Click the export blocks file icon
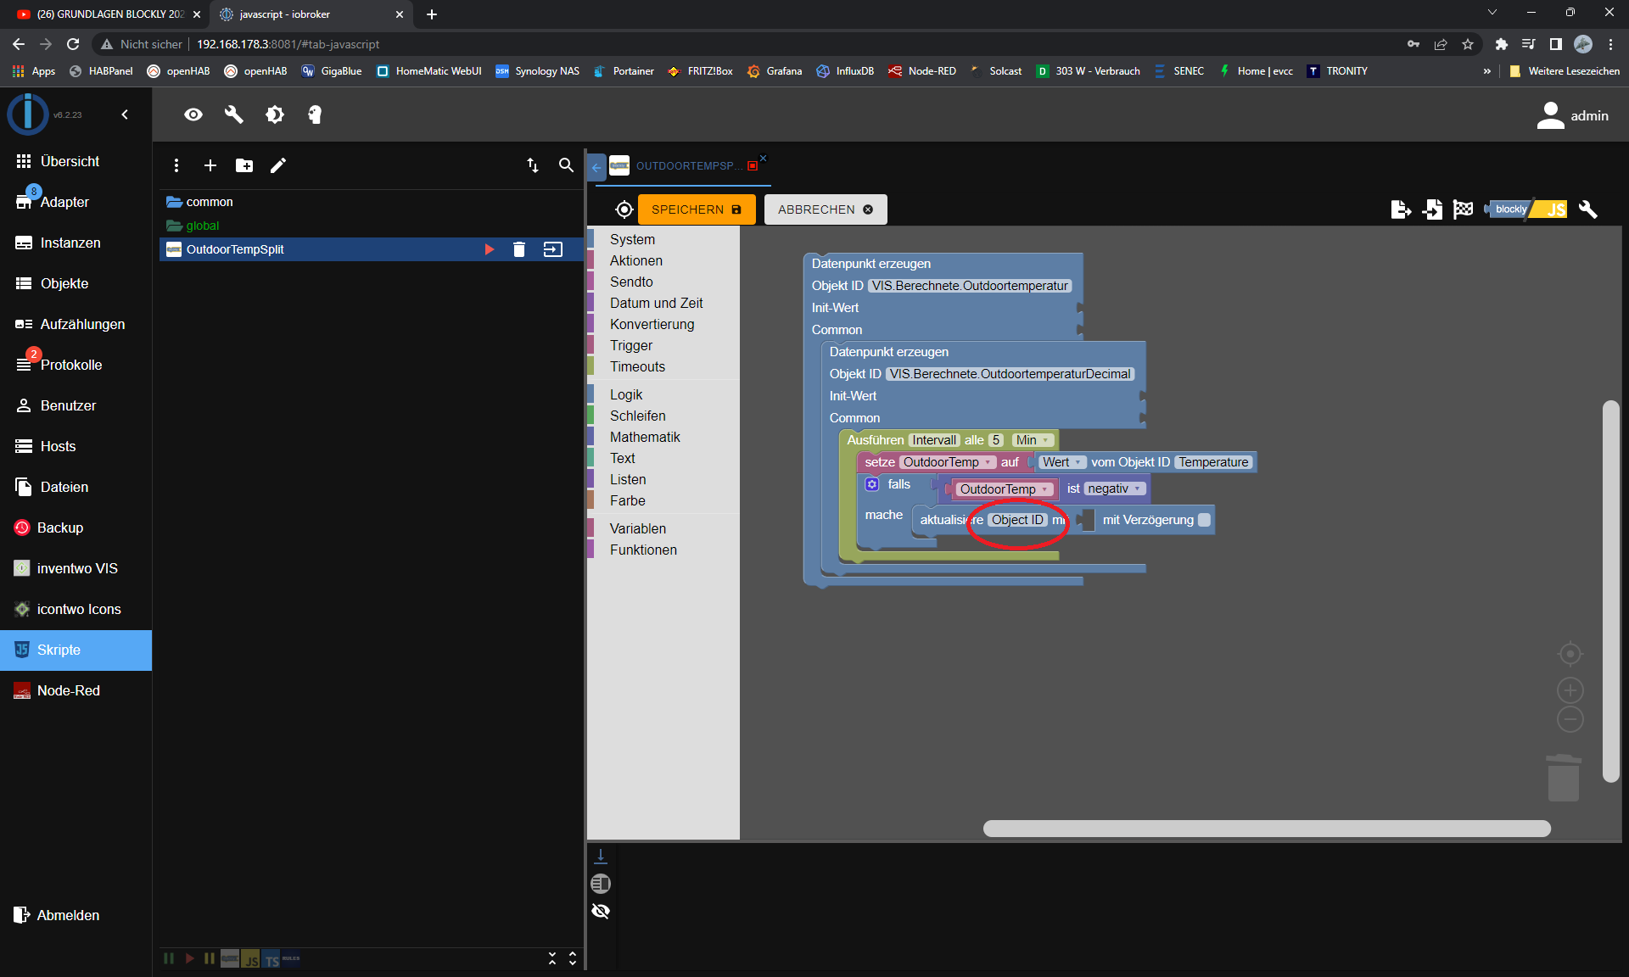1629x977 pixels. pos(1401,209)
